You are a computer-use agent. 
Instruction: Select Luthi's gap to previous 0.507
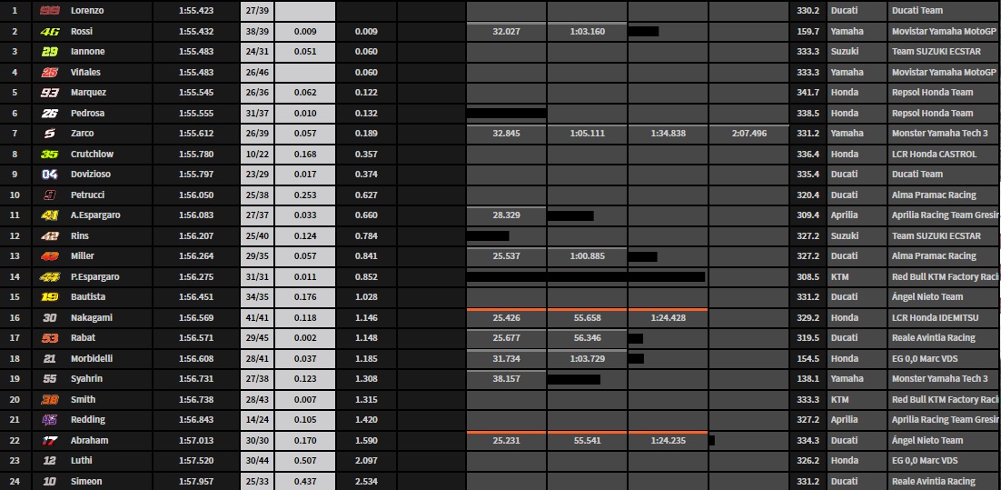pyautogui.click(x=305, y=461)
